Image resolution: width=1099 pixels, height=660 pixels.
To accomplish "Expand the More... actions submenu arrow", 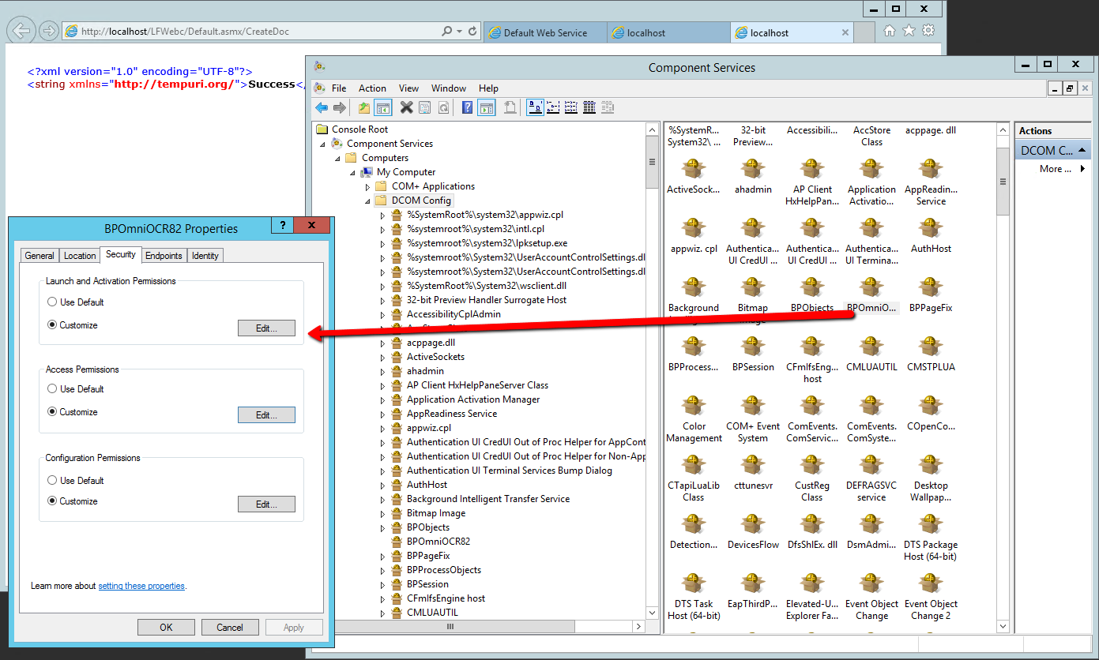I will point(1082,169).
